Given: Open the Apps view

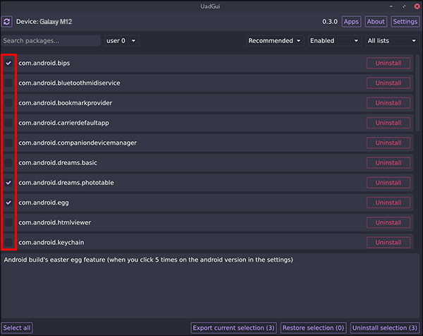Looking at the screenshot, I should coord(351,22).
